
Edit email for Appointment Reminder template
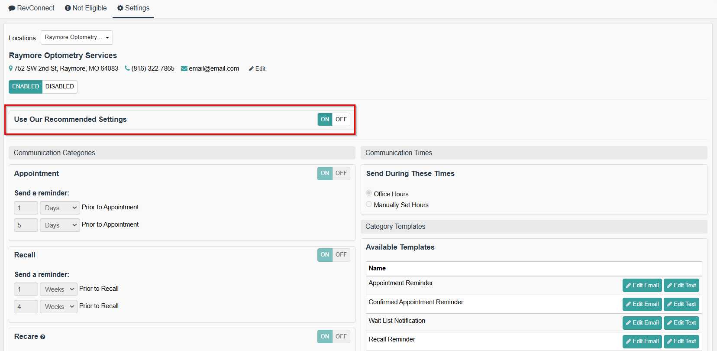click(x=642, y=285)
